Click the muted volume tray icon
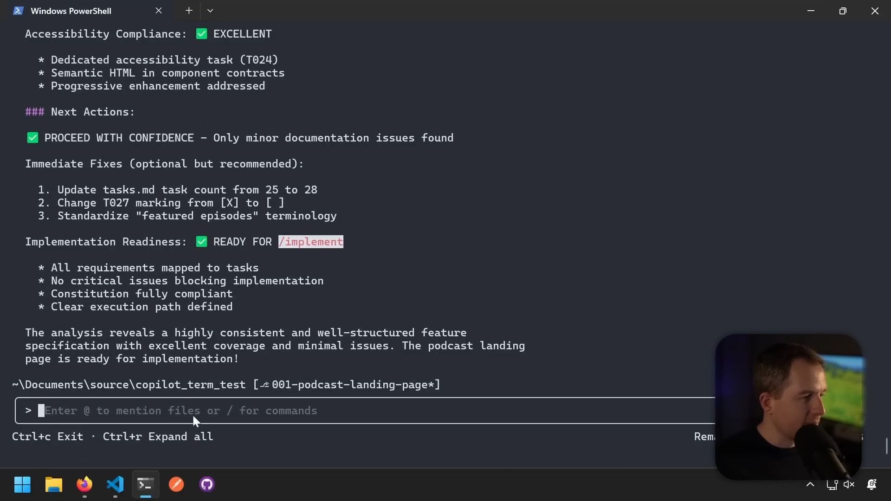This screenshot has height=501, width=891. 849,484
